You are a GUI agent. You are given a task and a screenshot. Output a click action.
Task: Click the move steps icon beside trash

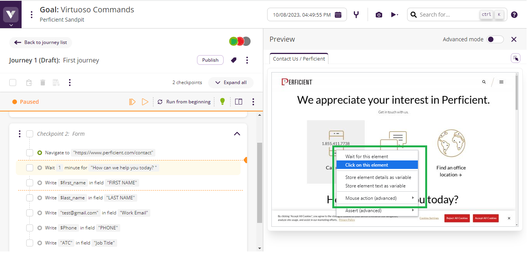pyautogui.click(x=29, y=83)
